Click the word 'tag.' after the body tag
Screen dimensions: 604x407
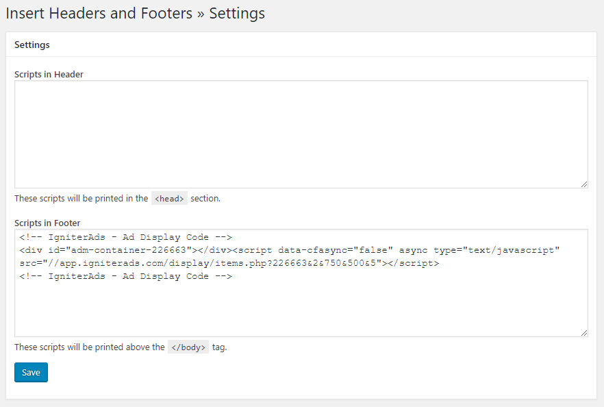point(220,347)
